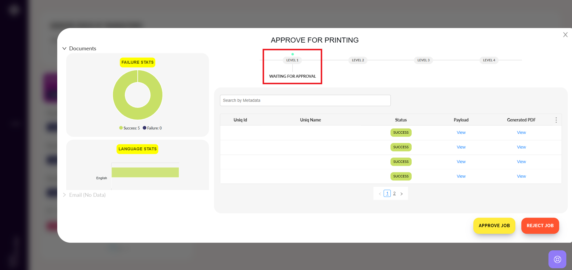Click the Failure legend dot in chart
572x270 pixels.
pos(145,128)
